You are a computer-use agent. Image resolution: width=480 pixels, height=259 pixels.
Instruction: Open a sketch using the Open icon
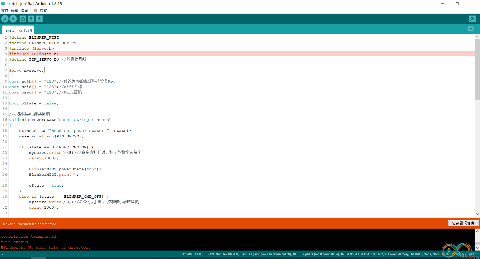[x=31, y=19]
